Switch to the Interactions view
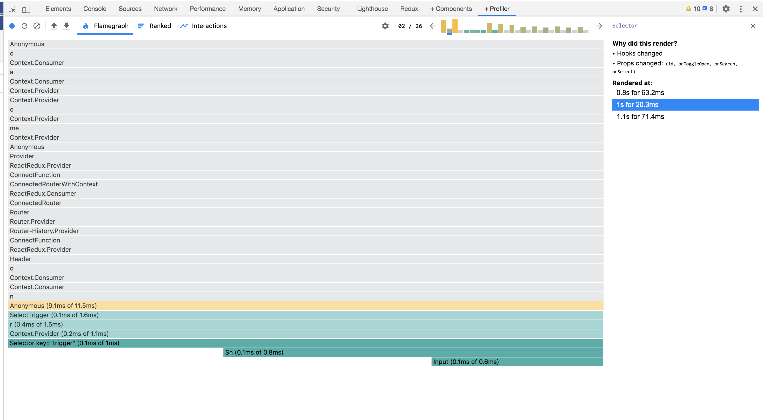The image size is (763, 420). [203, 26]
